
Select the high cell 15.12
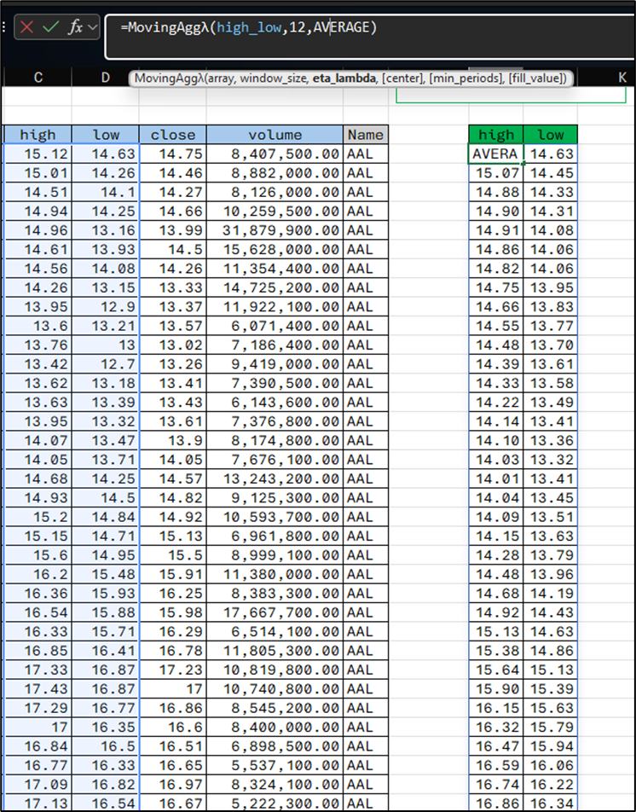pos(38,154)
